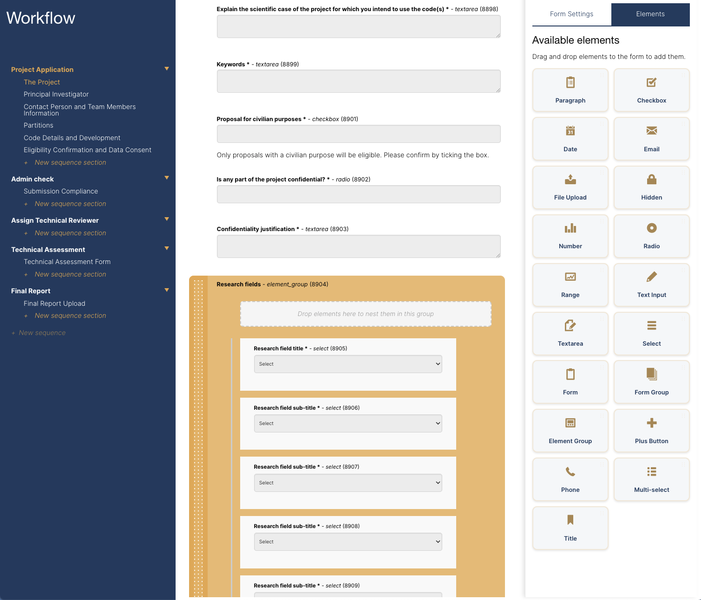The height and width of the screenshot is (600, 701).
Task: Add a New sequence in the sidebar
Action: [x=42, y=333]
